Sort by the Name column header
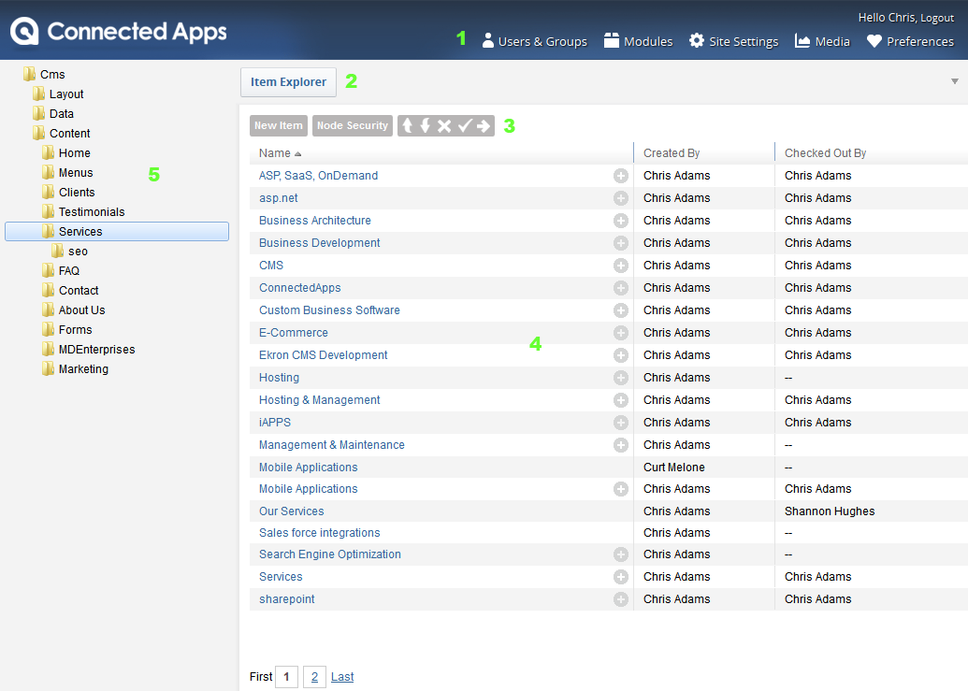 (x=275, y=153)
